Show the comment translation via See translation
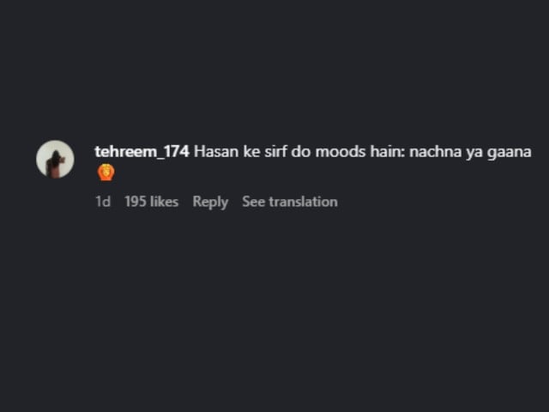Image resolution: width=549 pixels, height=412 pixels. pyautogui.click(x=290, y=202)
